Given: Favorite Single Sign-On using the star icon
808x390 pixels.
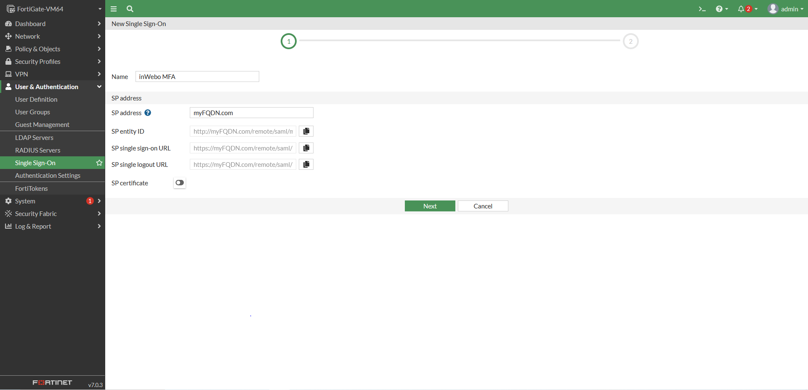Looking at the screenshot, I should pyautogui.click(x=99, y=163).
